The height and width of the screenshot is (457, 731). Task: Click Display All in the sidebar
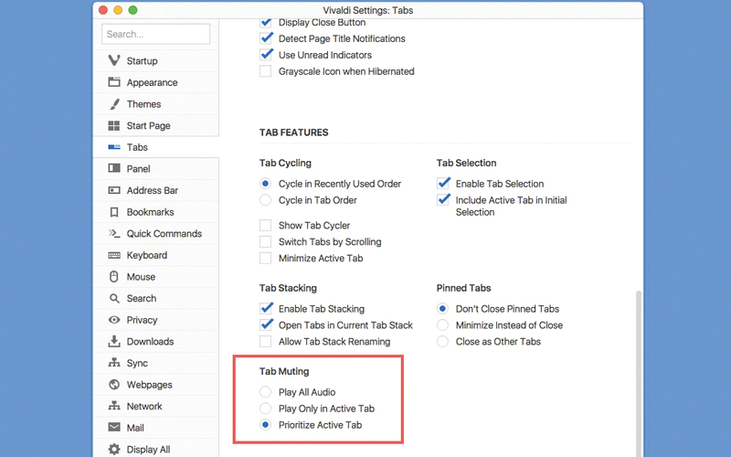[x=148, y=450]
